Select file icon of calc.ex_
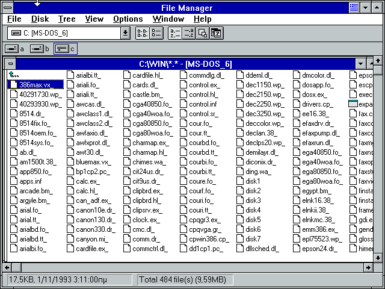 (x=70, y=181)
